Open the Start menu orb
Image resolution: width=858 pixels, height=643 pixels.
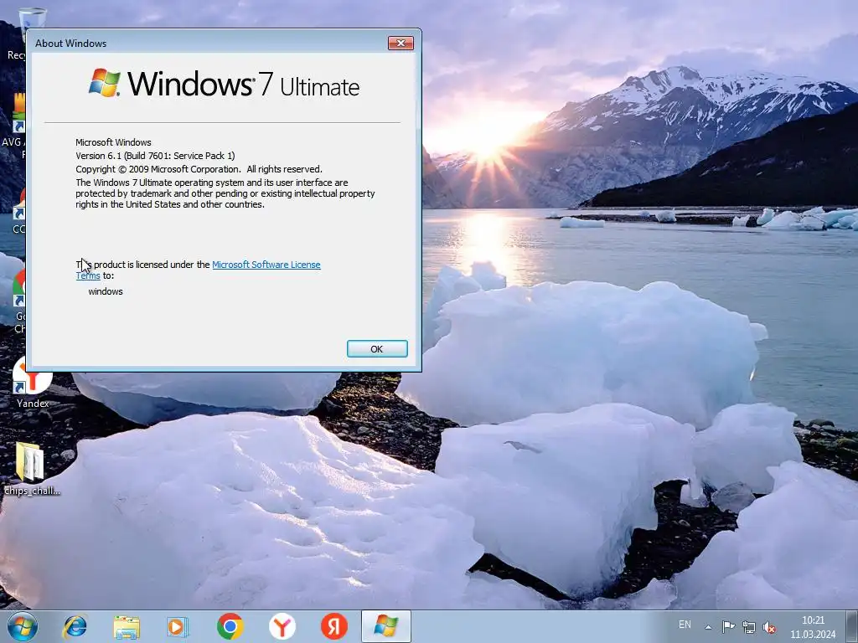[x=23, y=626]
